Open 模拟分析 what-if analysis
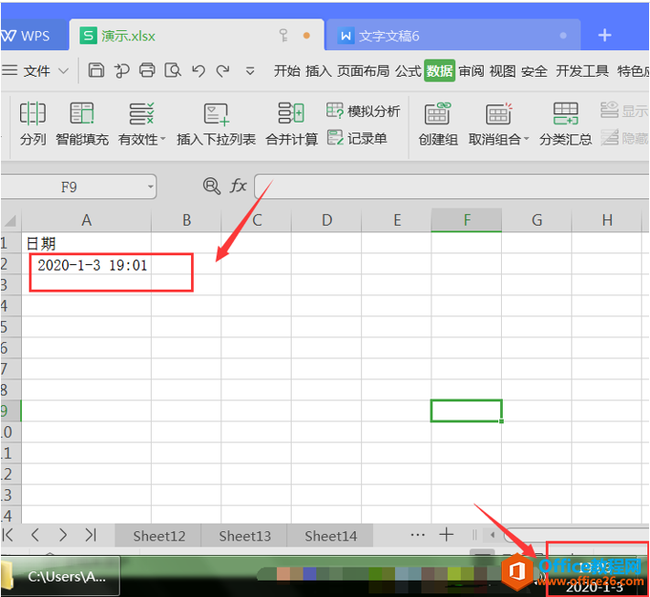The width and height of the screenshot is (650, 597). click(x=363, y=111)
